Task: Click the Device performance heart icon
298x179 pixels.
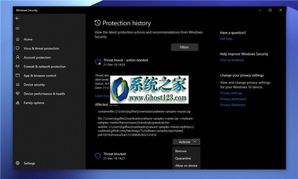Action: tap(18, 94)
